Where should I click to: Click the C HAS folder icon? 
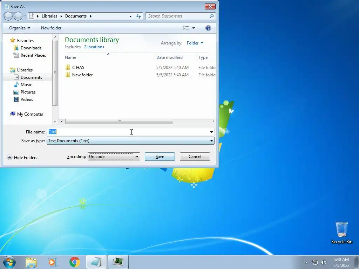[68, 67]
